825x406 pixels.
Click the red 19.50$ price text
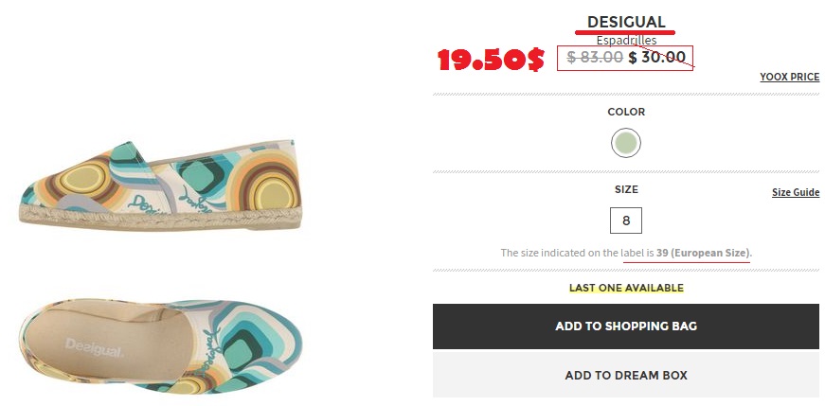tap(490, 61)
